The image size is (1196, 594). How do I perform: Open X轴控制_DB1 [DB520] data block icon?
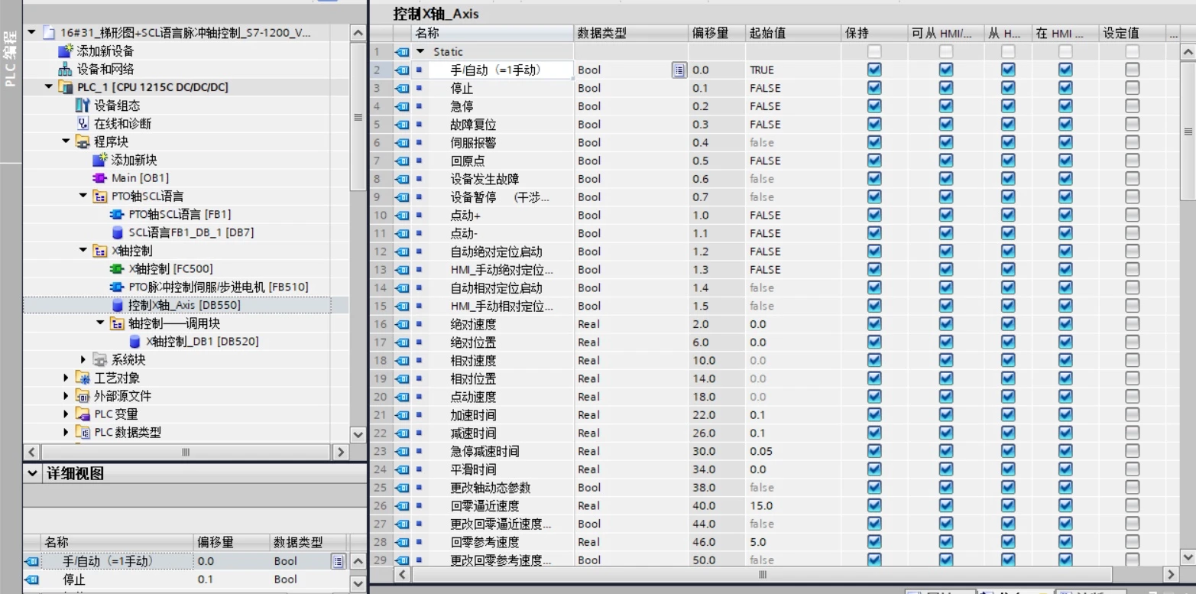135,342
